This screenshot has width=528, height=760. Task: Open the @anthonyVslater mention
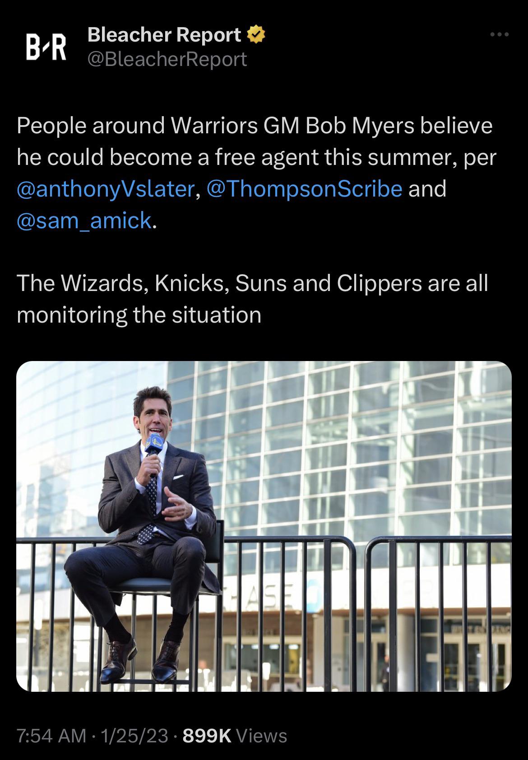(106, 188)
